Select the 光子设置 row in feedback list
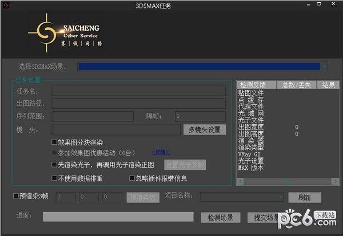This screenshot has height=236, width=343. [288, 161]
